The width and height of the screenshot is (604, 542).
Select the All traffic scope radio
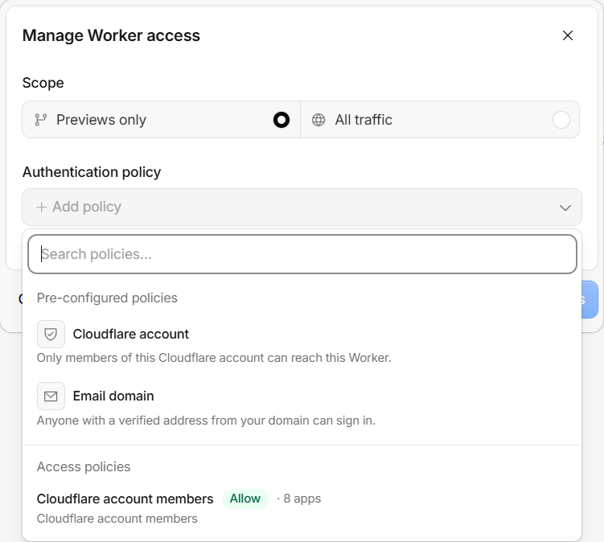coord(561,120)
